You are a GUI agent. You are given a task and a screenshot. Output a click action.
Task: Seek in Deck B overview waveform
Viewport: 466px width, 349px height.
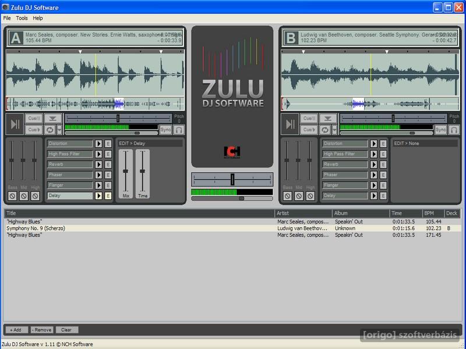click(370, 104)
